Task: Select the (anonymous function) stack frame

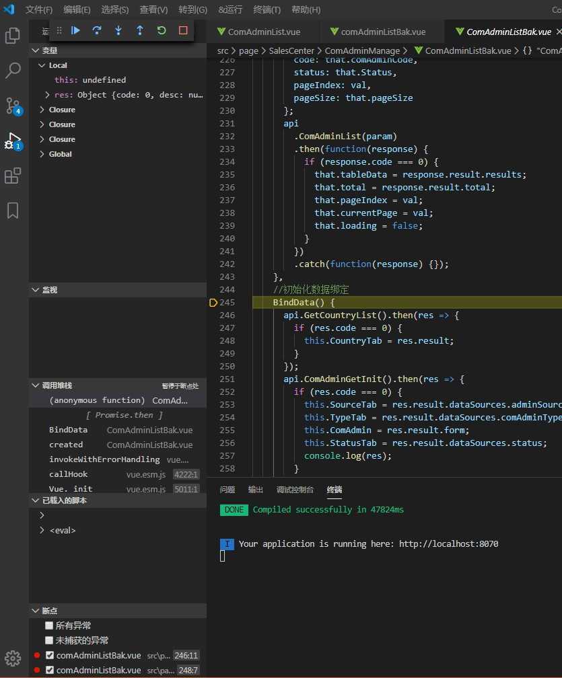Action: pos(118,400)
